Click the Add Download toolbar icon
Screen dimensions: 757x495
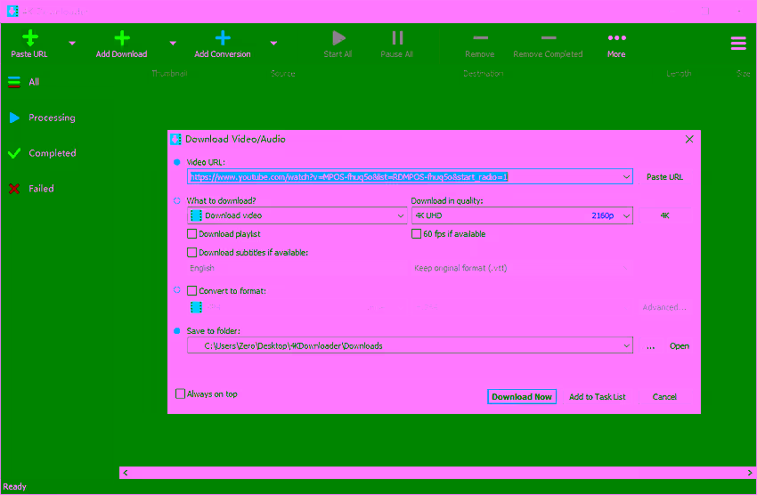tap(122, 38)
